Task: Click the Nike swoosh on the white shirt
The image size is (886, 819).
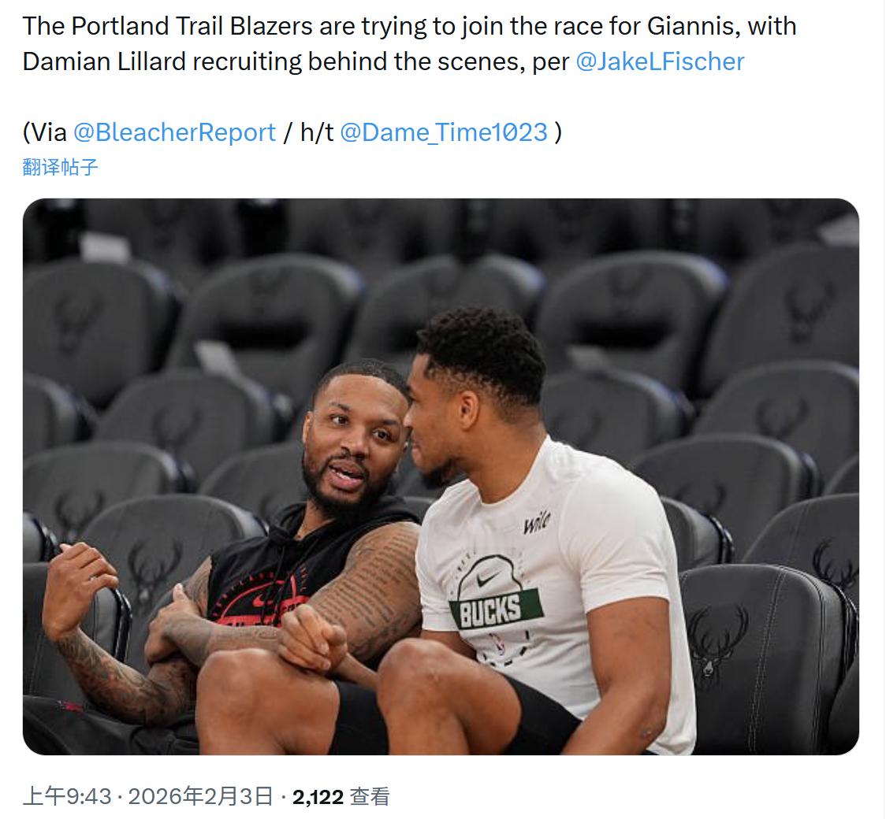Action: coord(486,579)
